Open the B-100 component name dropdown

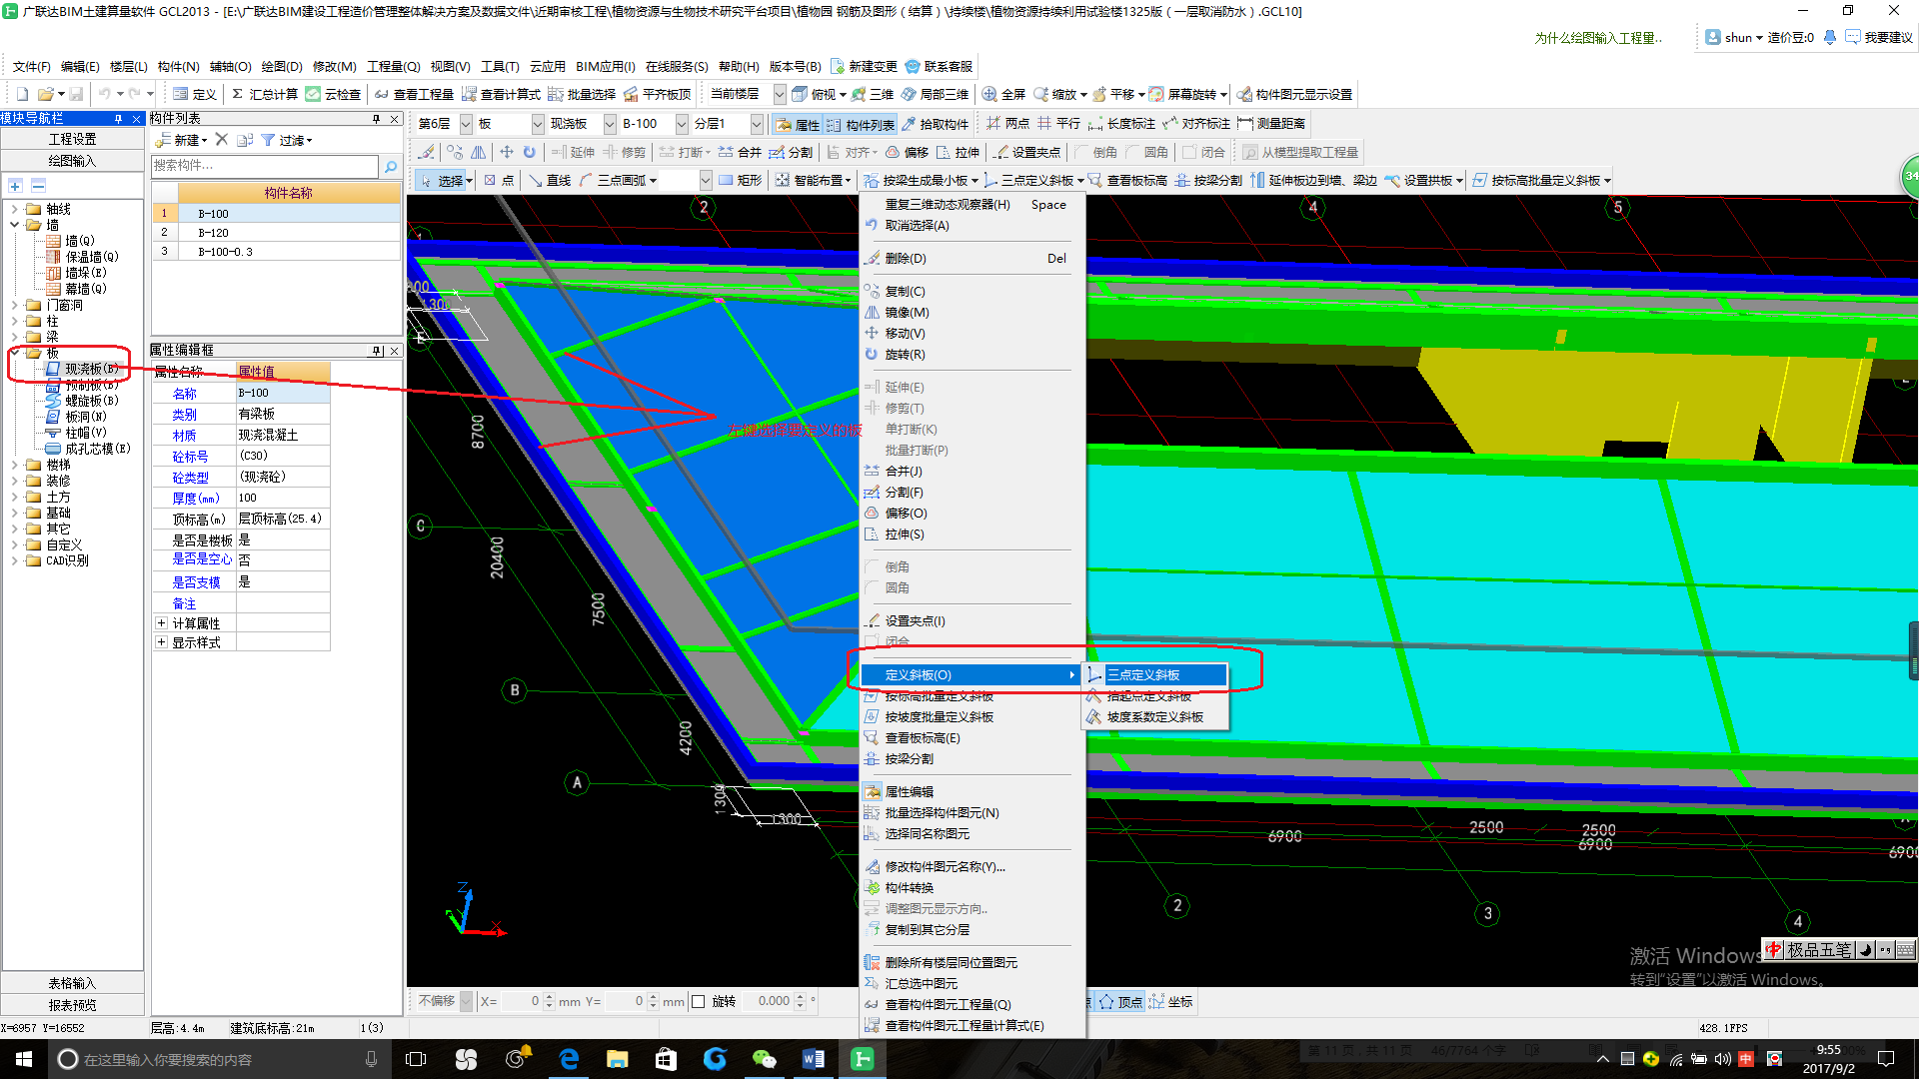click(682, 124)
